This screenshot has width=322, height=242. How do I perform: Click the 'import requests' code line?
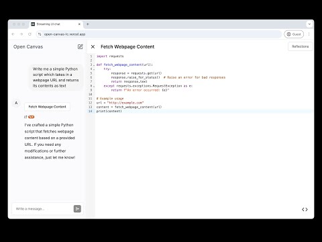[x=110, y=56]
